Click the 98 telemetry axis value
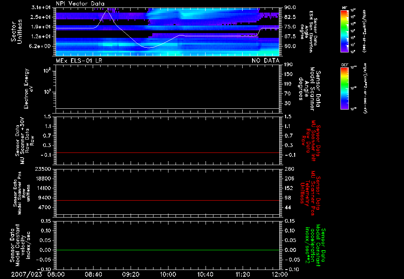This screenshot has height=279, width=404. click(288, 198)
